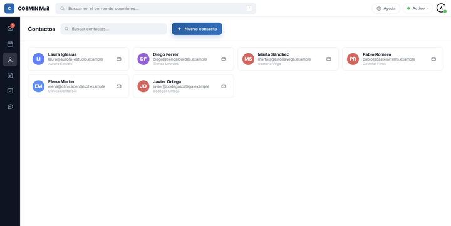Image resolution: width=451 pixels, height=226 pixels.
Task: Open the chat sidebar icon
Action: click(10, 106)
